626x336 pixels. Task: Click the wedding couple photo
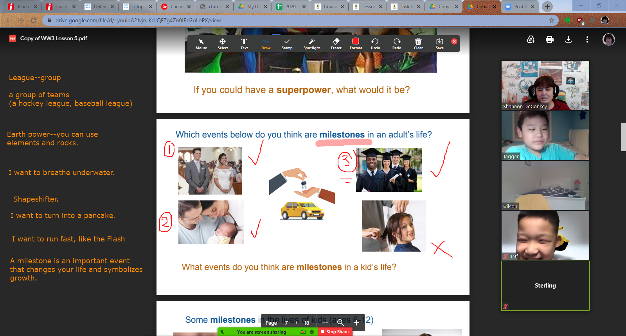click(x=210, y=171)
